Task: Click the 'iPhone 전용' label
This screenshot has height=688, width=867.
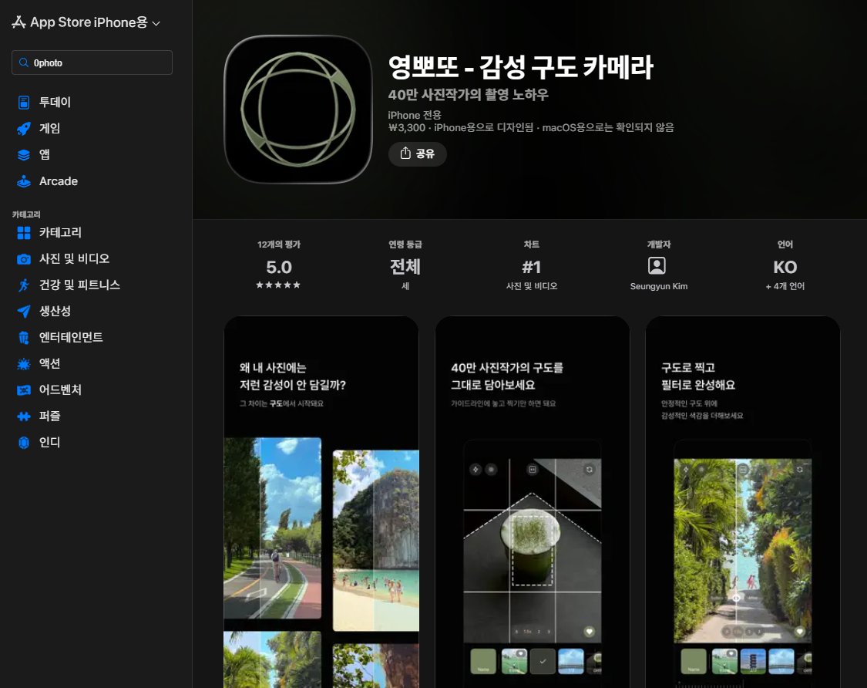Action: point(415,115)
